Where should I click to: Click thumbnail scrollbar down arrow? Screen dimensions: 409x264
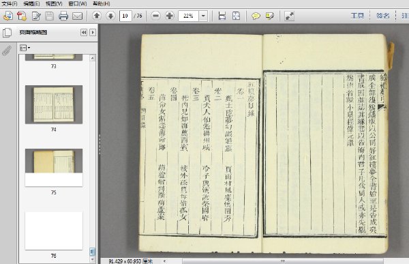pyautogui.click(x=93, y=259)
